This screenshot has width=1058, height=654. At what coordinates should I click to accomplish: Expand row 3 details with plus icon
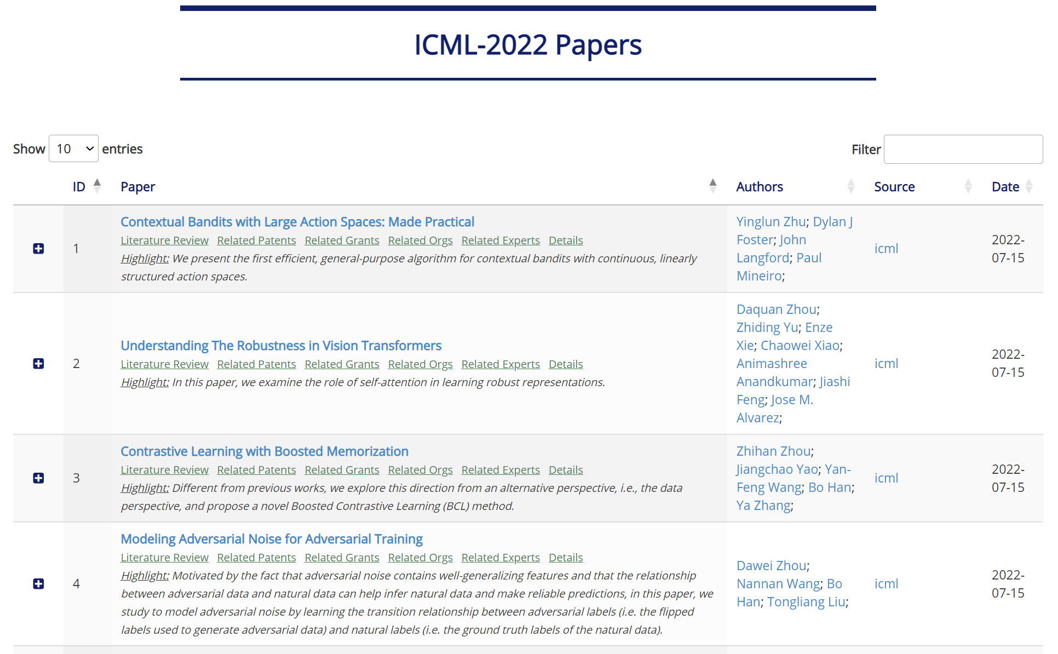click(38, 478)
